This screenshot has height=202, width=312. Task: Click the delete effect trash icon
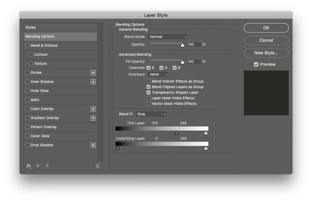tap(97, 166)
